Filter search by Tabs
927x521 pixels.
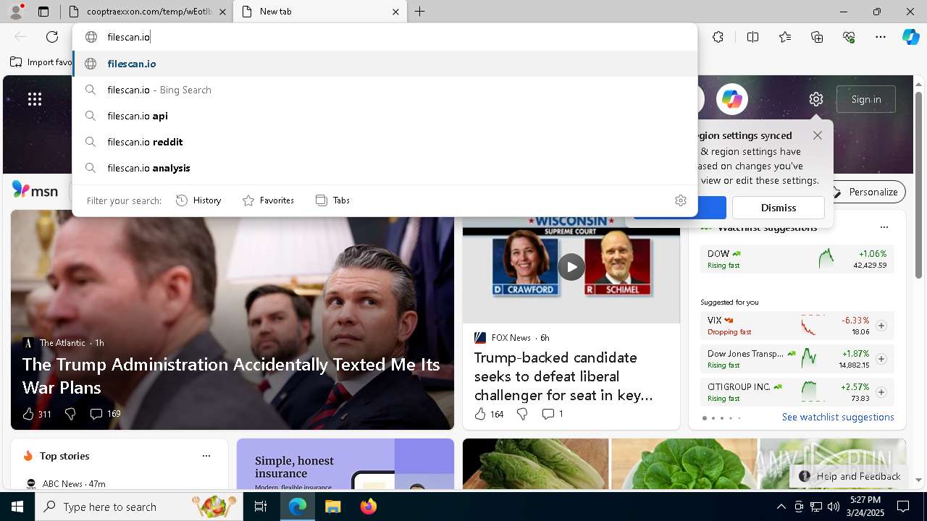(x=332, y=200)
